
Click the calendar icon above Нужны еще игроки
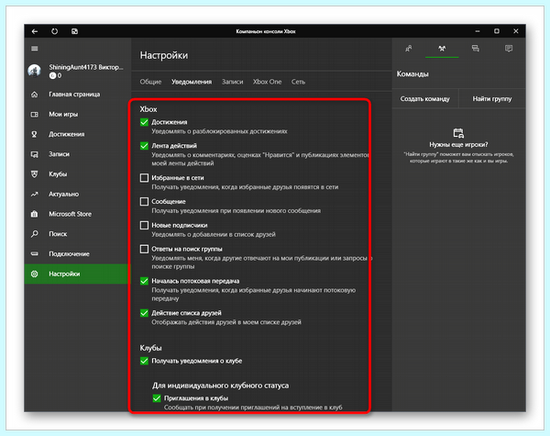tap(458, 133)
